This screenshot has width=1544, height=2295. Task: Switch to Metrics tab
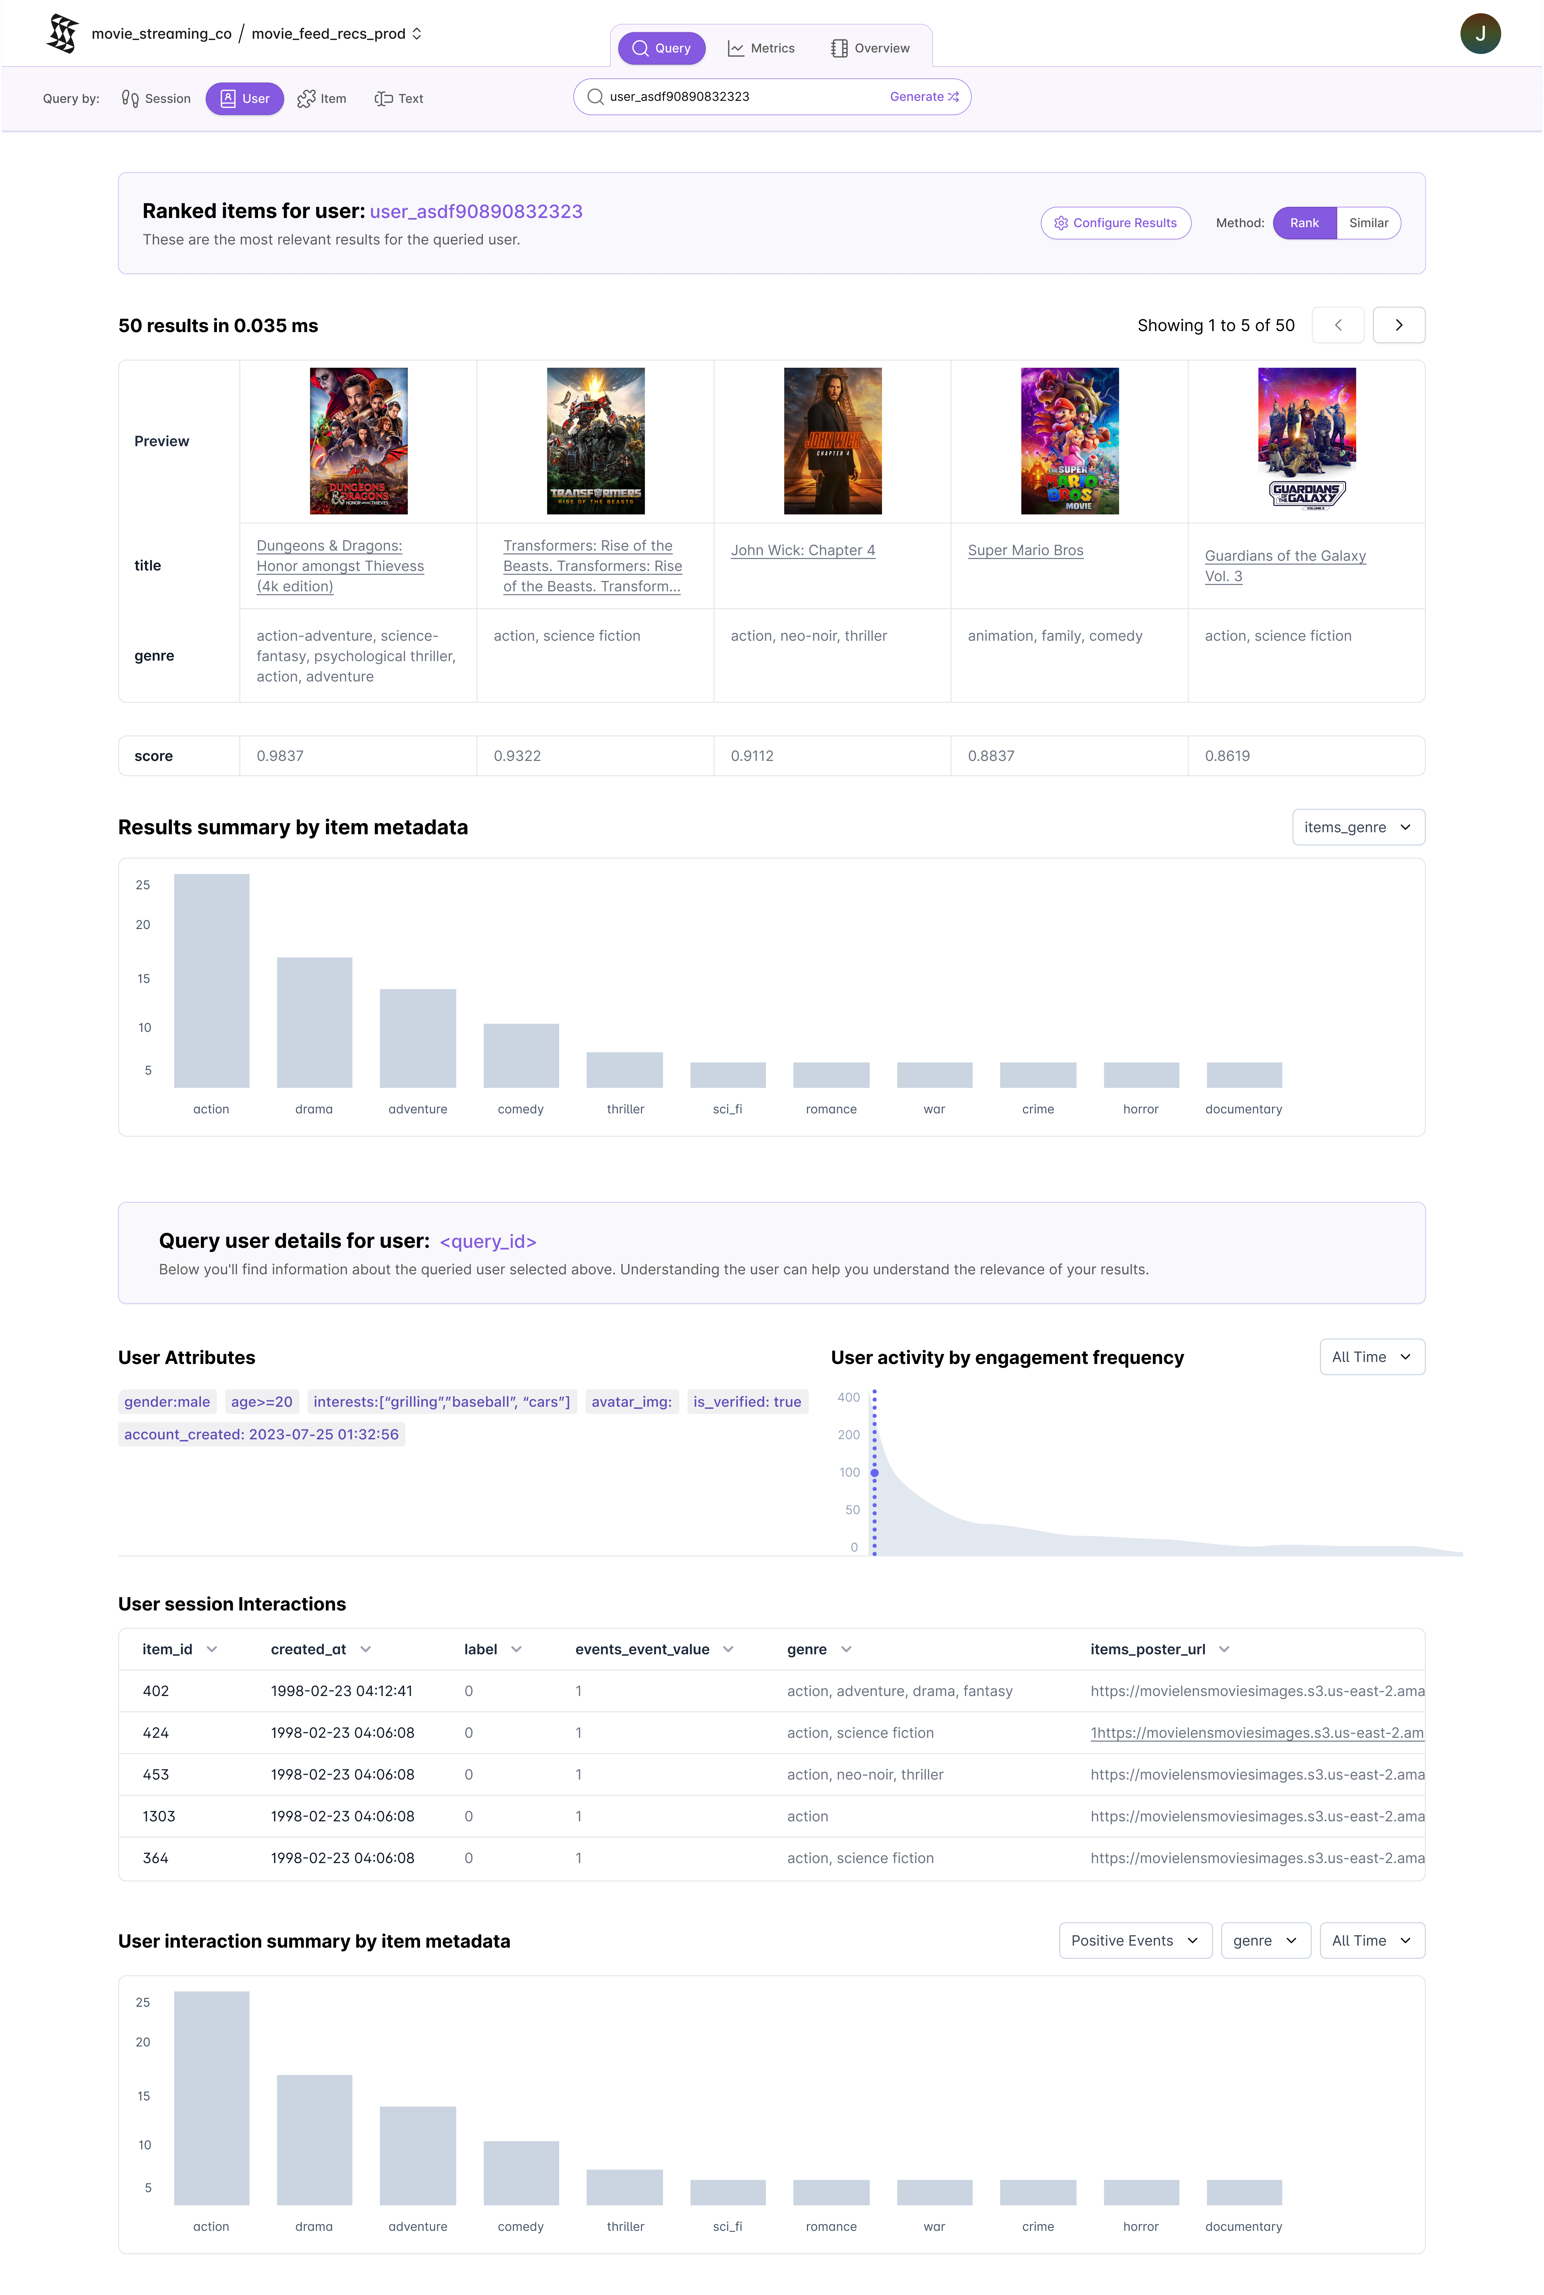[761, 48]
